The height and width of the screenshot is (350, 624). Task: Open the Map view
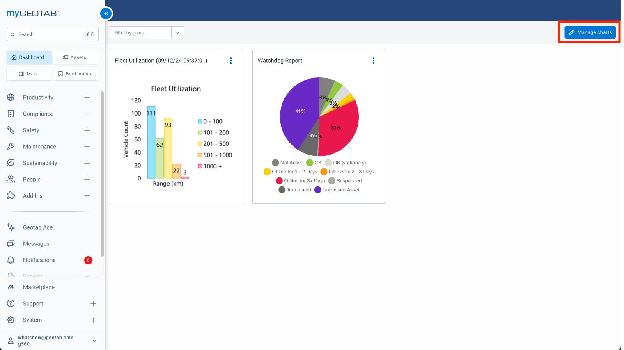[29, 74]
